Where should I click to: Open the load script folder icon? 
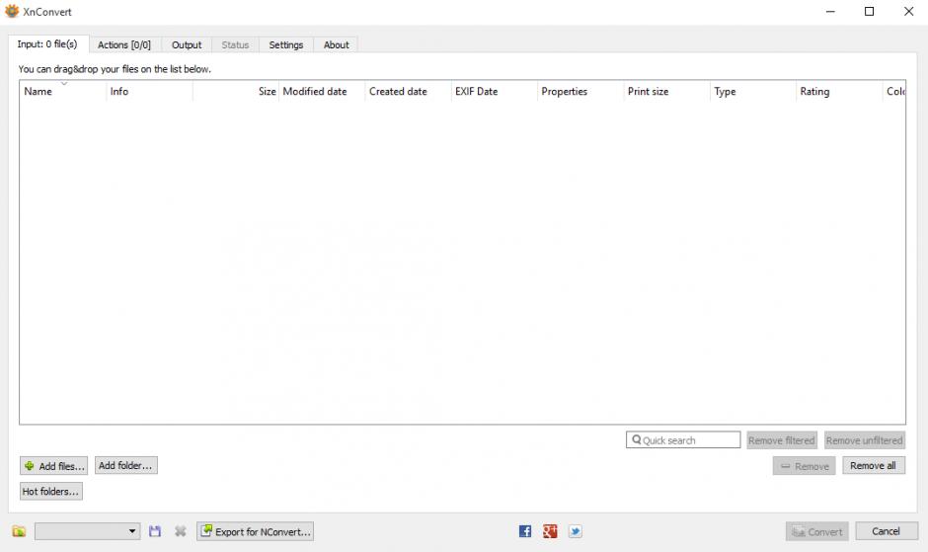coord(19,531)
